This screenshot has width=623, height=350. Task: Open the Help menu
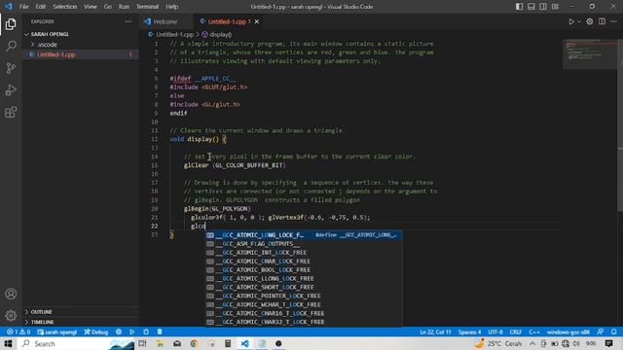point(171,7)
